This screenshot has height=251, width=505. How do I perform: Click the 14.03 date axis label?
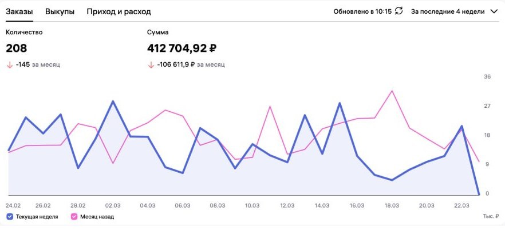[322, 205]
